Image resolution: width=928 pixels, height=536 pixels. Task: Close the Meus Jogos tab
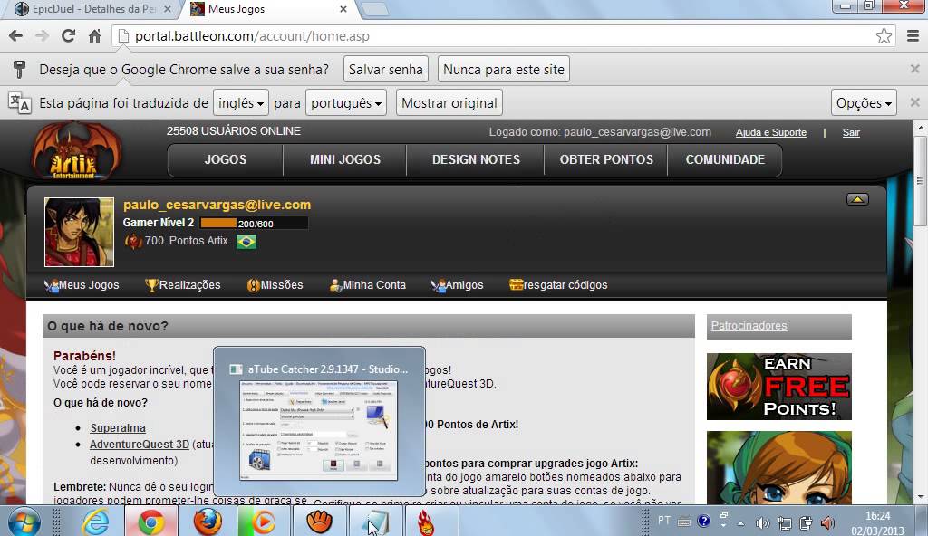pyautogui.click(x=343, y=9)
